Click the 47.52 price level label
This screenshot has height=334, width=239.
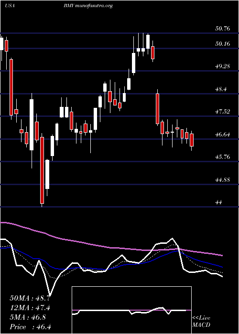point(223,111)
